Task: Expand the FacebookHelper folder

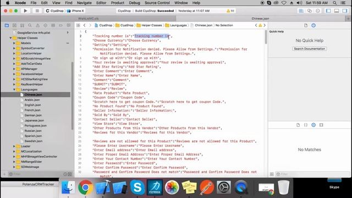Action: tap(14, 74)
